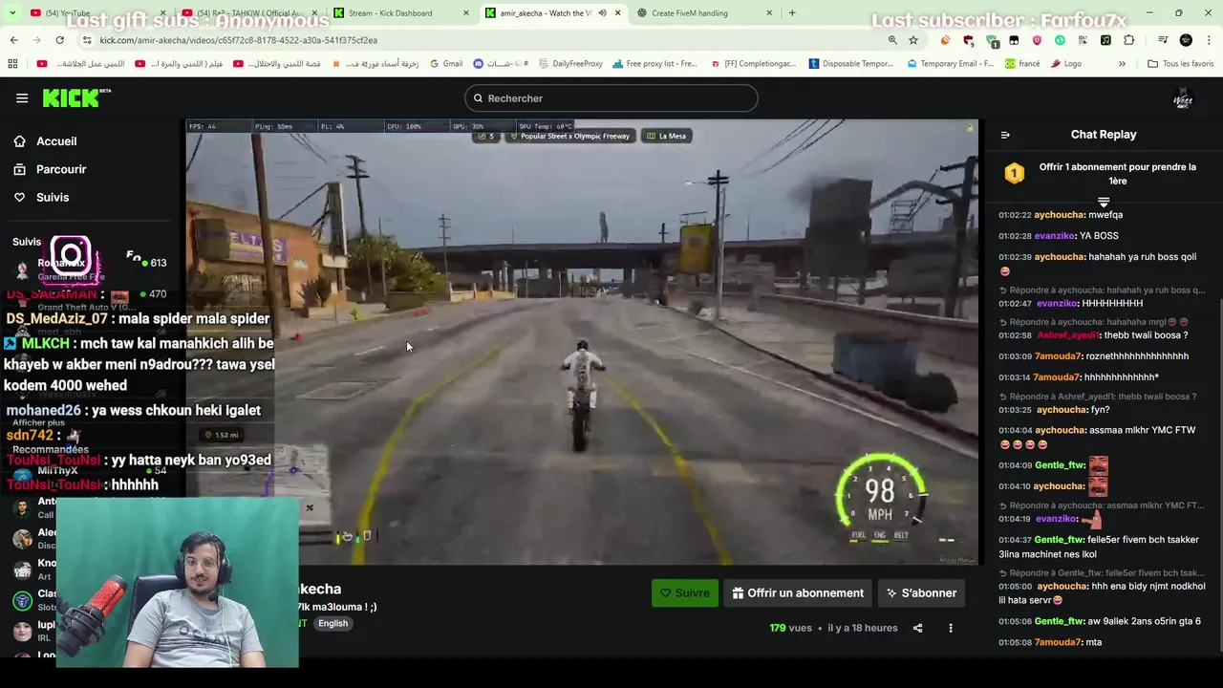The height and width of the screenshot is (688, 1223).
Task: Switch to Stream - Kick Dashboard tab
Action: (x=401, y=13)
